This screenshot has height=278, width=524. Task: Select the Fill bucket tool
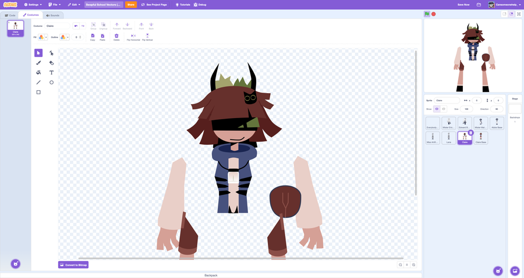(38, 73)
